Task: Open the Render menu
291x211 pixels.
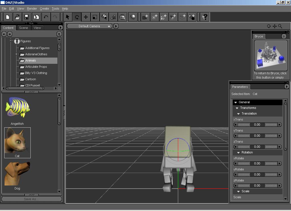Action: pyautogui.click(x=32, y=9)
